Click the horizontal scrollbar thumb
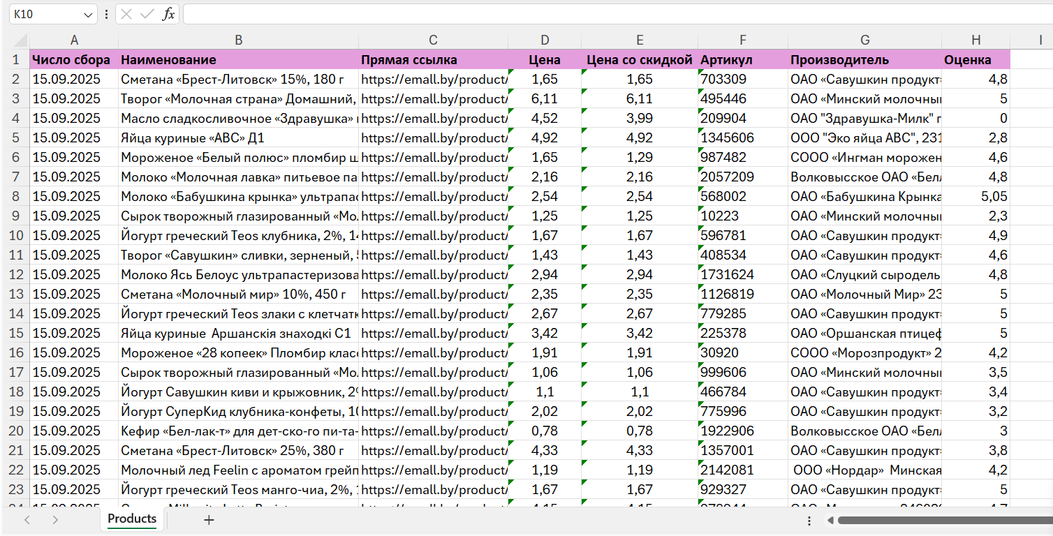This screenshot has width=1053, height=536. 945,520
